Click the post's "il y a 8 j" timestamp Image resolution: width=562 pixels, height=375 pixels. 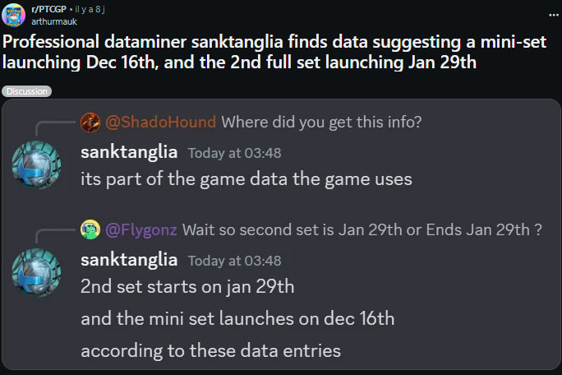click(90, 9)
